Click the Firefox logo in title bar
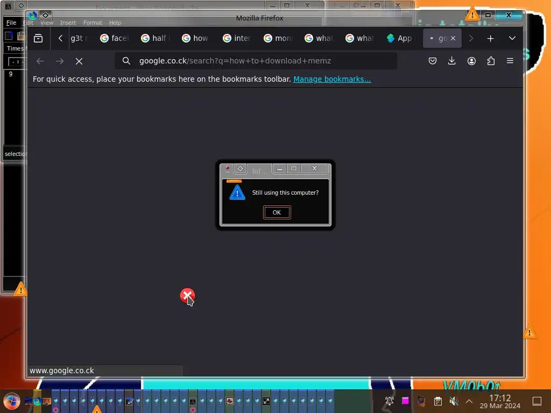This screenshot has width=551, height=413. tap(32, 16)
